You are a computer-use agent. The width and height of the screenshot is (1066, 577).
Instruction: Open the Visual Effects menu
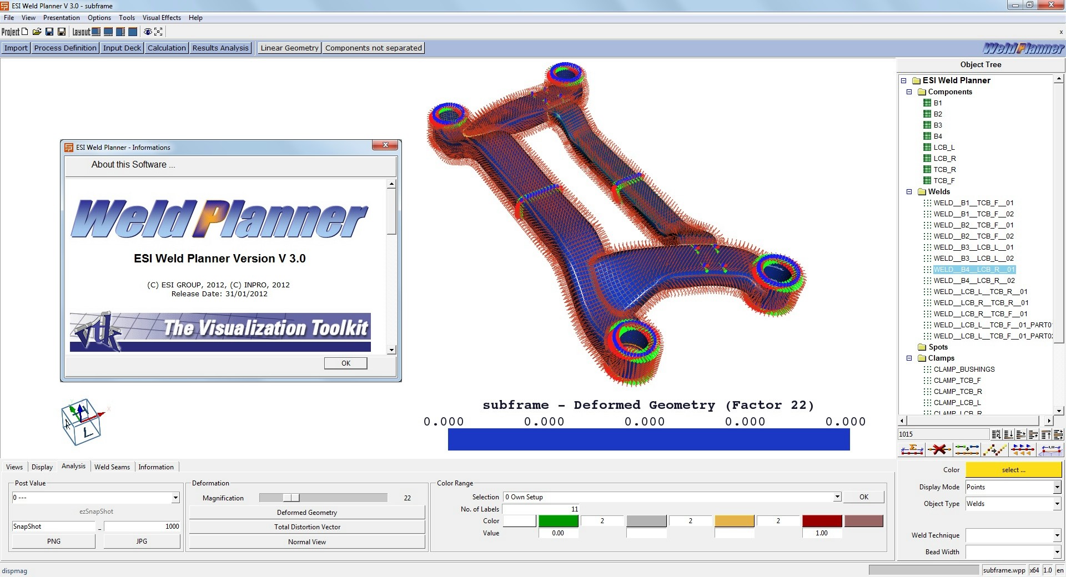coord(162,18)
